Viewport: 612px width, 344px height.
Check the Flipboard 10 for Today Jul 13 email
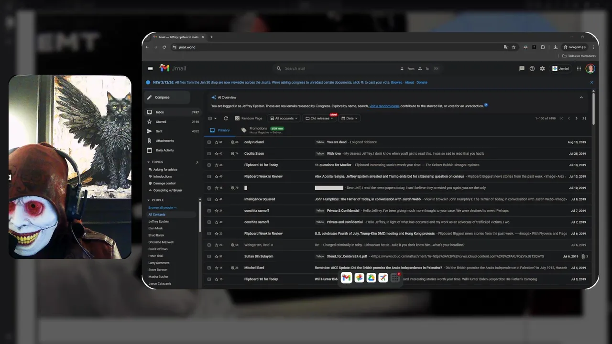(x=209, y=165)
